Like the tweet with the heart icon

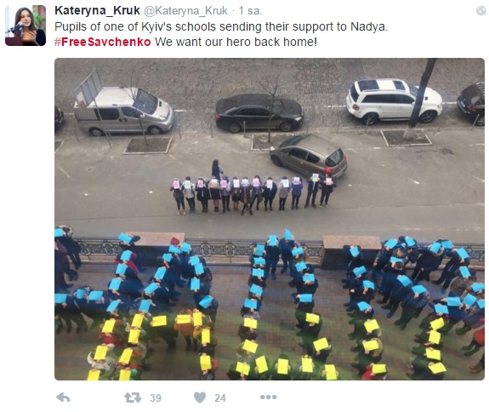[x=200, y=398]
